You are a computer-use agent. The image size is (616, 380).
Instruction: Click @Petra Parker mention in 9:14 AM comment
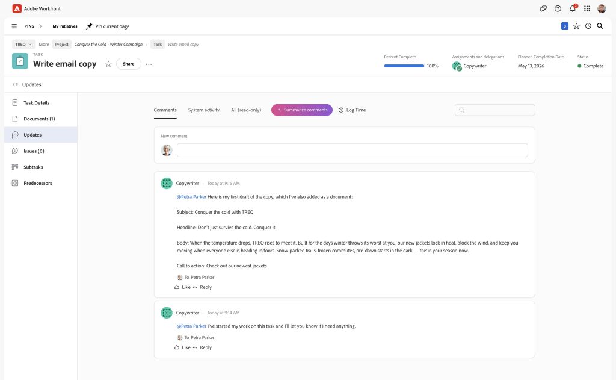click(191, 326)
